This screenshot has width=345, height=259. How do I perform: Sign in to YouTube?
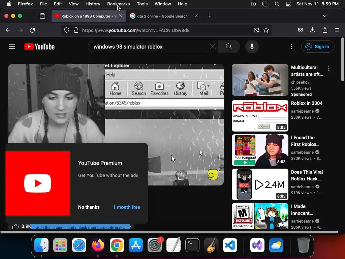tap(318, 47)
